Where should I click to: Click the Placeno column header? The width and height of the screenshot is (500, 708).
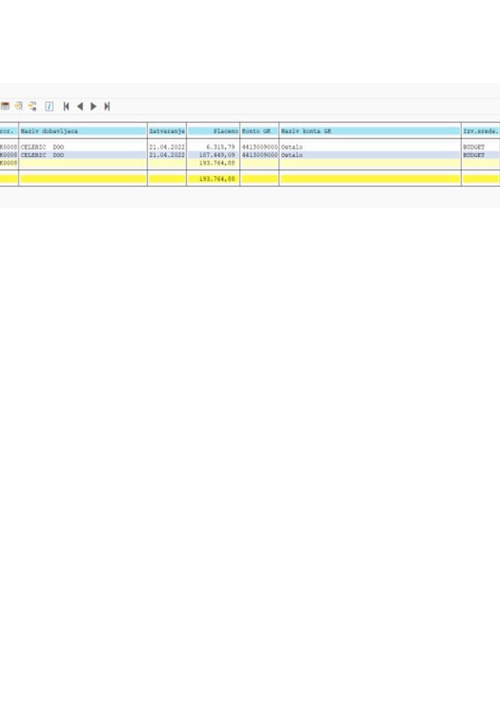pyautogui.click(x=213, y=131)
